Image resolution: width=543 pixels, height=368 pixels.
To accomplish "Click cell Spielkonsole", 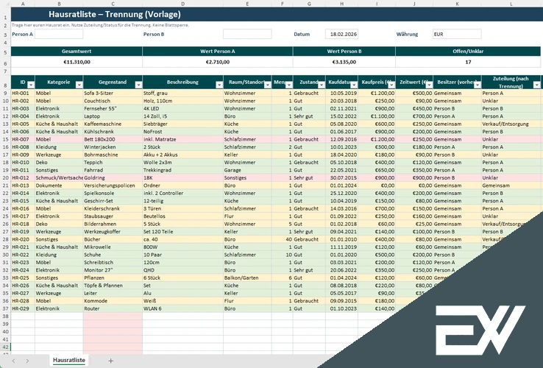I will tap(113, 193).
